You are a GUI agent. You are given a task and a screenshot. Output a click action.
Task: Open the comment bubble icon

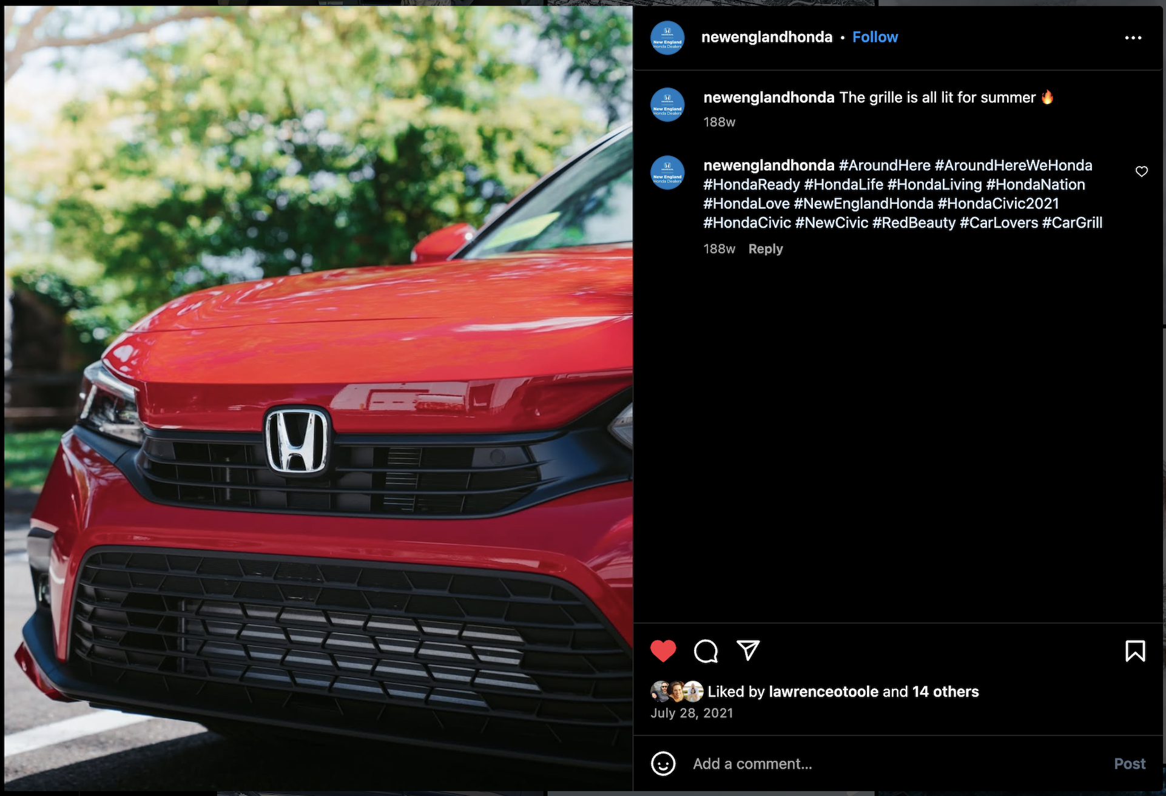706,651
